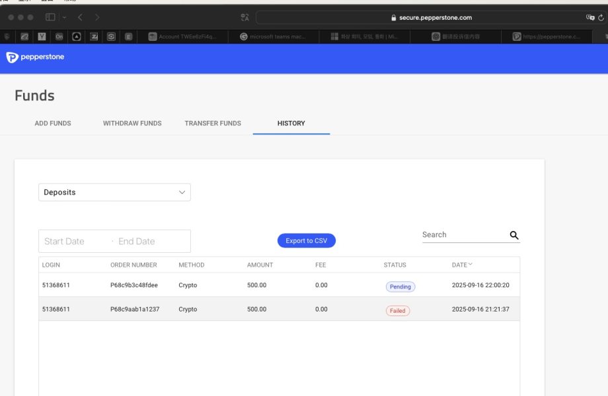This screenshot has width=608, height=396.
Task: Open the WITHDRAW FUNDS tab
Action: tap(132, 123)
